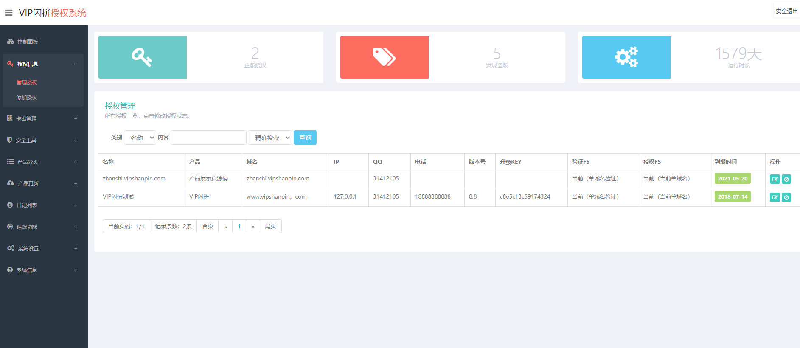Click the red tags tile for 发现盗版

point(385,57)
